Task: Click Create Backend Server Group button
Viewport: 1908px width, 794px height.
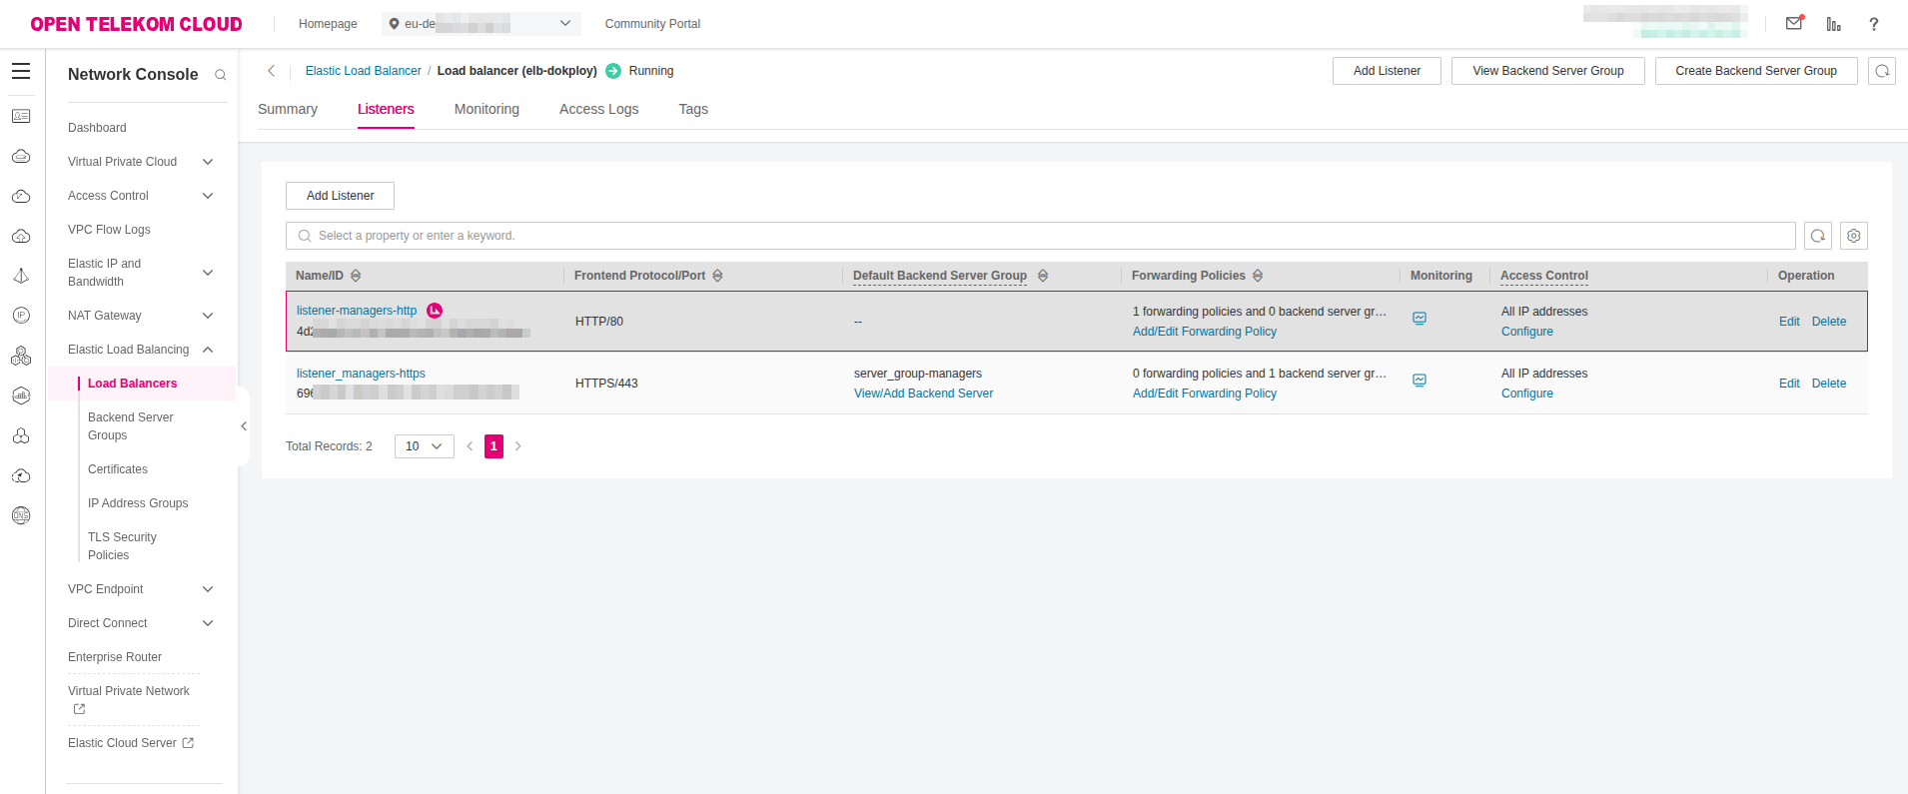Action: click(x=1755, y=71)
